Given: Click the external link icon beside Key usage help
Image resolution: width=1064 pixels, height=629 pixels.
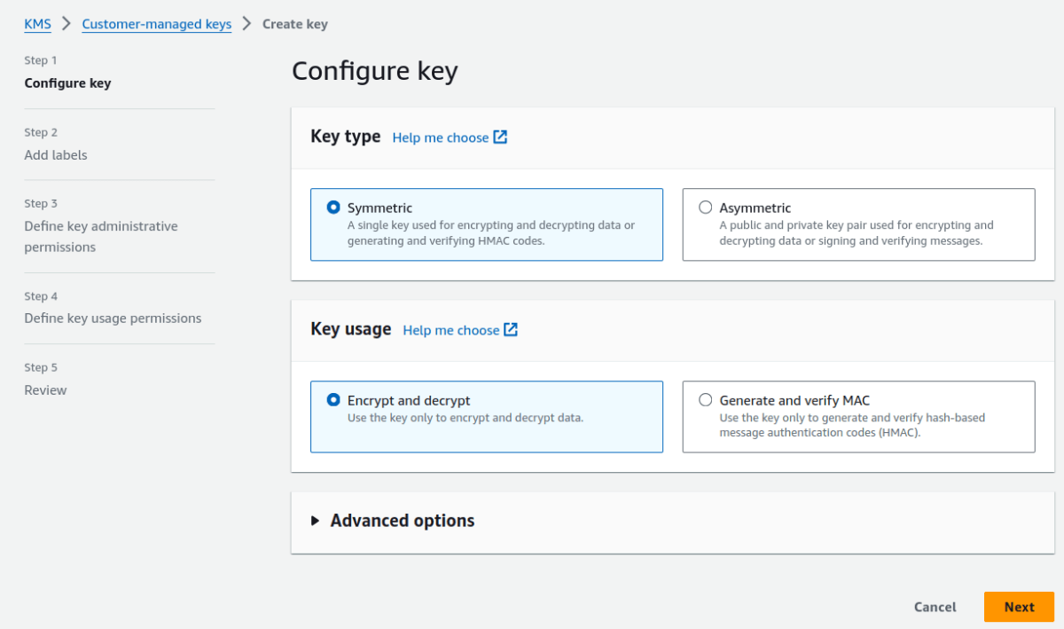Looking at the screenshot, I should [511, 329].
